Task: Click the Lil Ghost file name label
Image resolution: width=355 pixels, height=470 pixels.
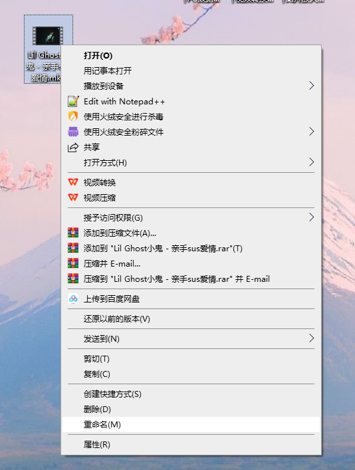Action: click(x=44, y=66)
